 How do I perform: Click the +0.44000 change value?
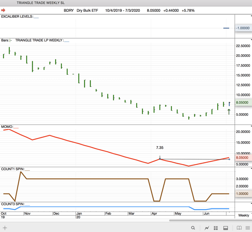pyautogui.click(x=171, y=11)
